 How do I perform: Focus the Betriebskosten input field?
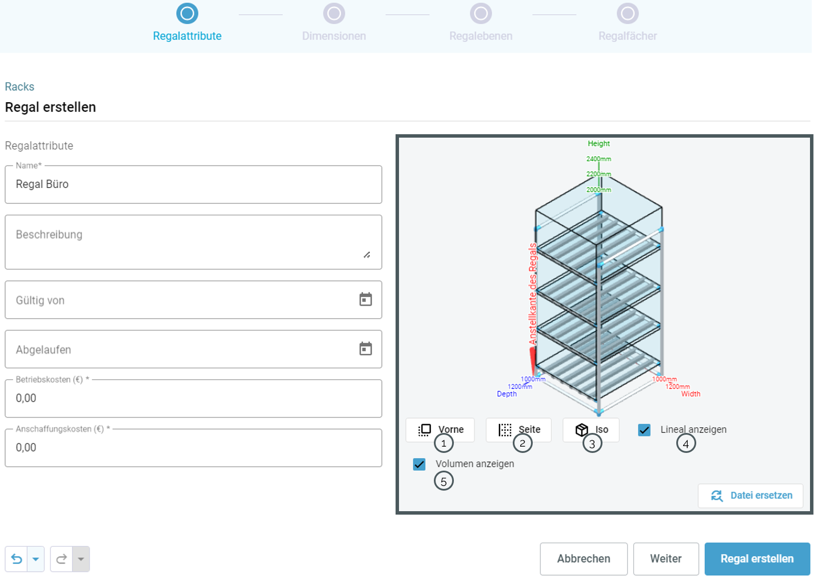(x=193, y=398)
